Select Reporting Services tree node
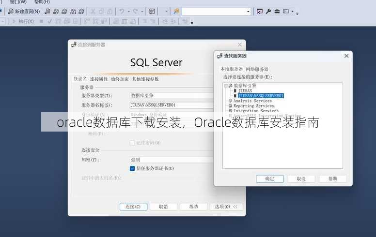 pos(254,106)
